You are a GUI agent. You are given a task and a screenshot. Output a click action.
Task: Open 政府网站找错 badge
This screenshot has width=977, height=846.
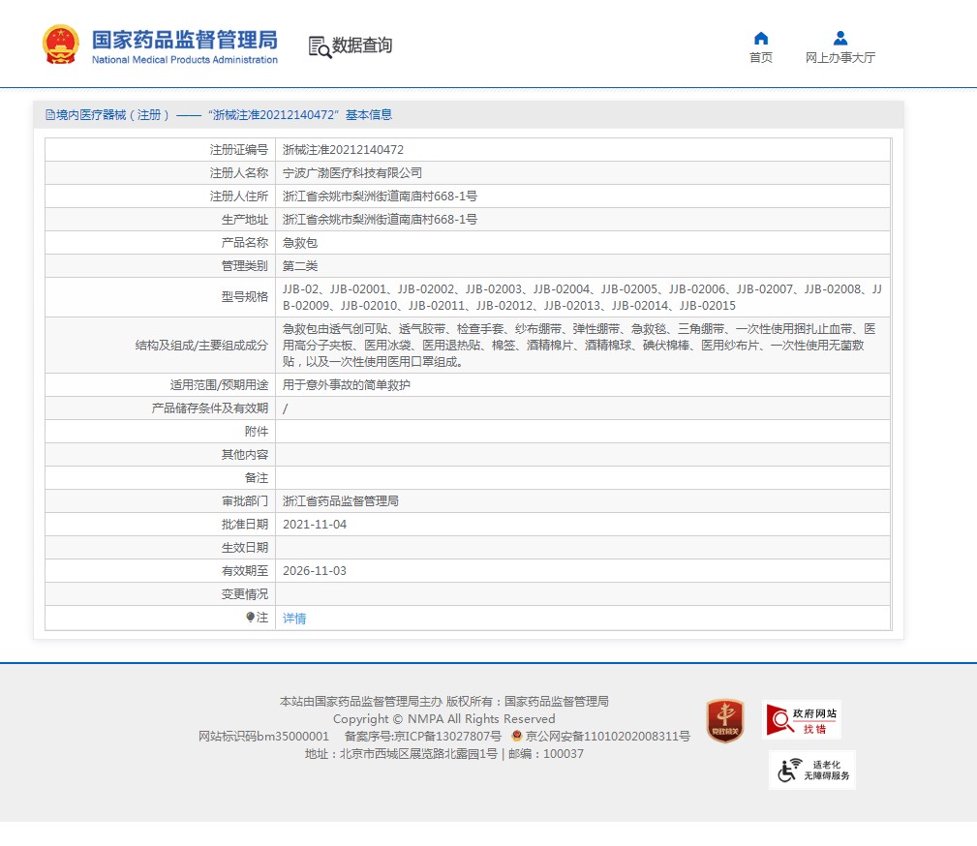pos(802,719)
